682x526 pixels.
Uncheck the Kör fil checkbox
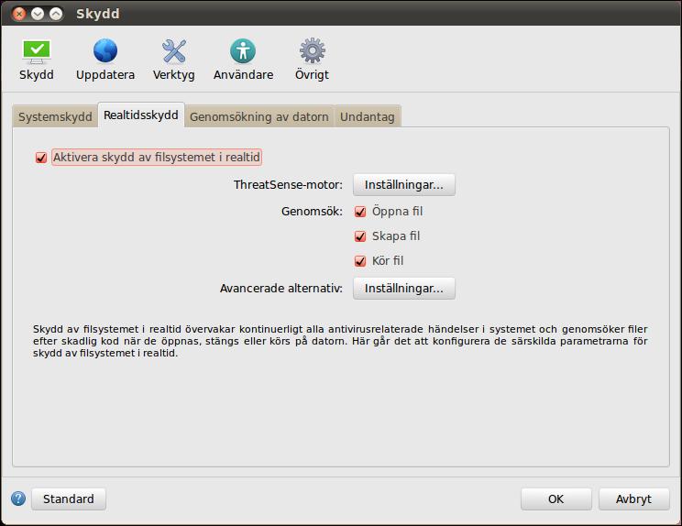coord(360,261)
